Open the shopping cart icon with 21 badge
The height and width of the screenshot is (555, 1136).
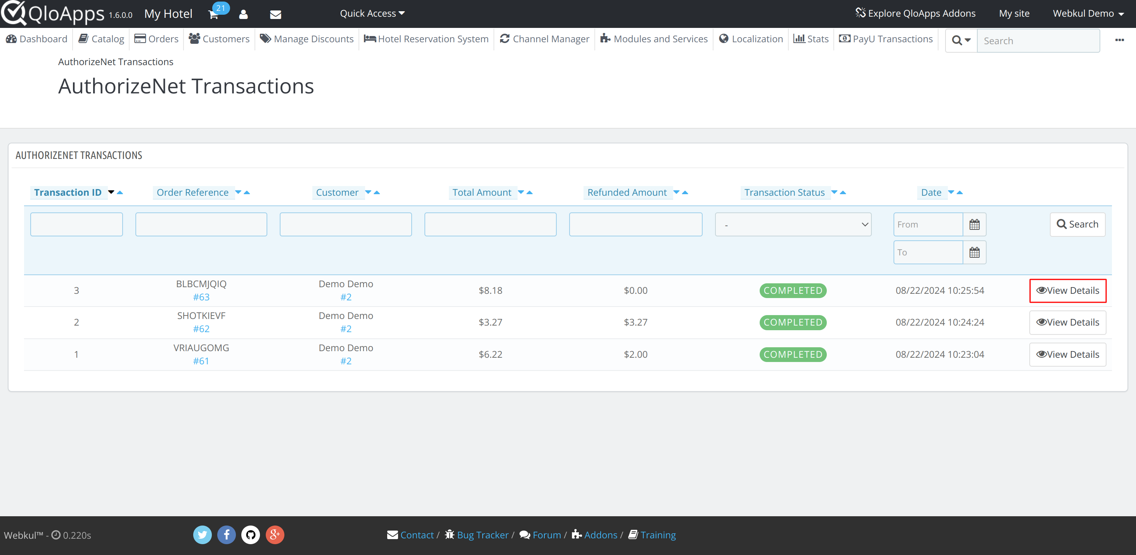pyautogui.click(x=214, y=14)
